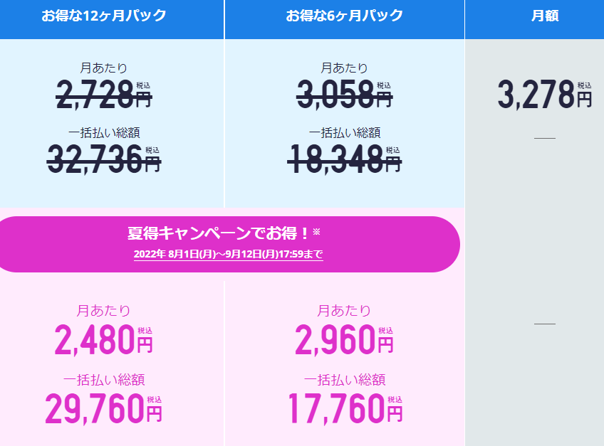Click the 3,278円 monthly plan price

pyautogui.click(x=545, y=95)
